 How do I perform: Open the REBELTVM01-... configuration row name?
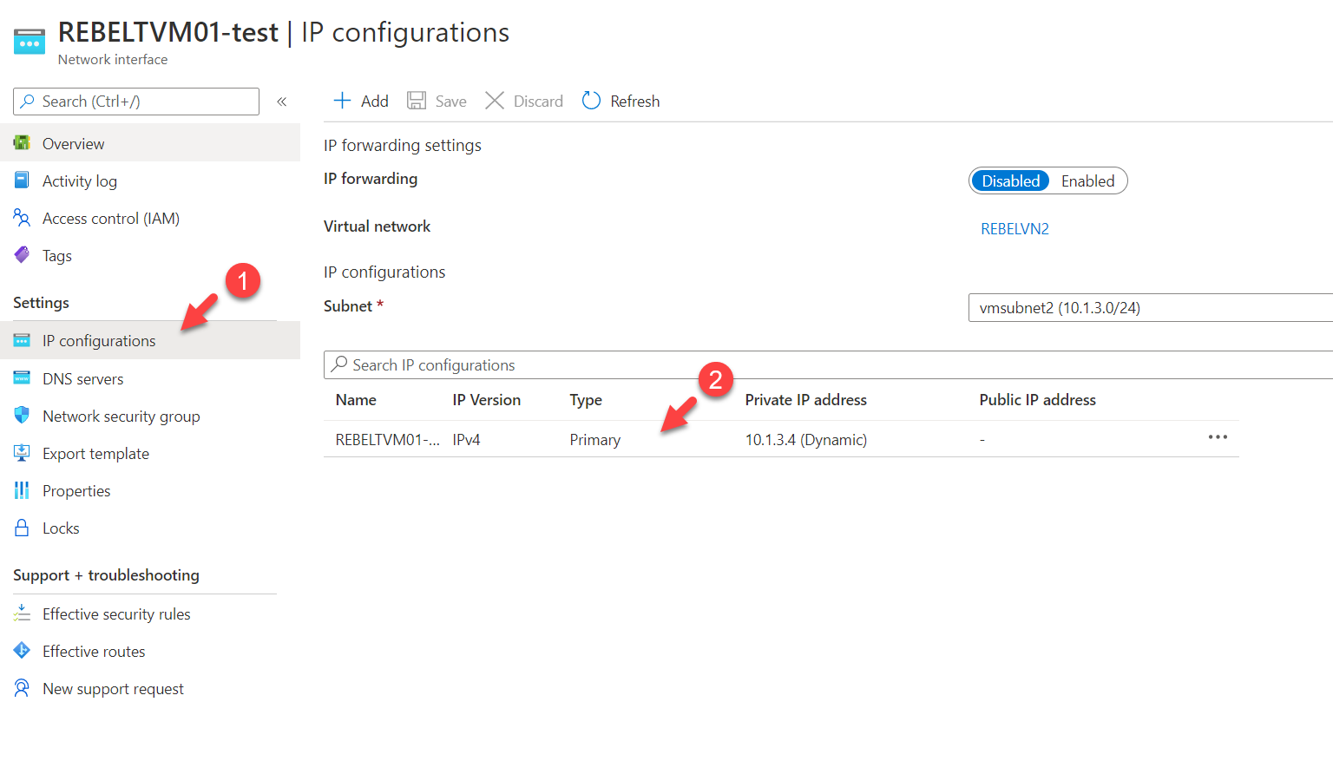pos(387,439)
